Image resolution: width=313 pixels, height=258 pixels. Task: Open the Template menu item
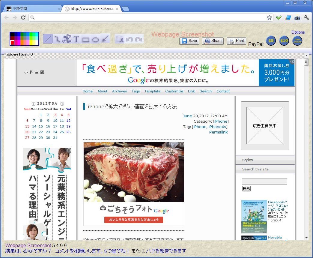[x=152, y=91]
